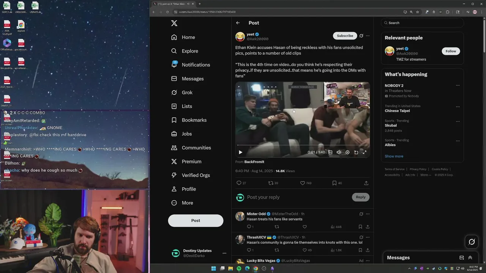
Task: Reload the page in Chrome
Action: click(167, 12)
